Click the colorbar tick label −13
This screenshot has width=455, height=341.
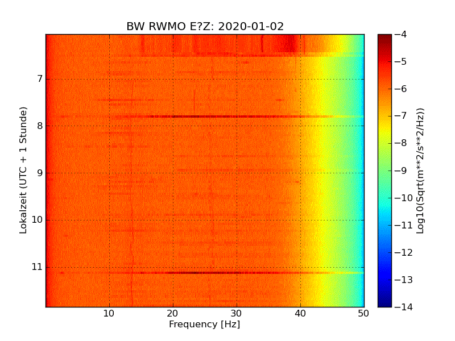[x=404, y=280]
